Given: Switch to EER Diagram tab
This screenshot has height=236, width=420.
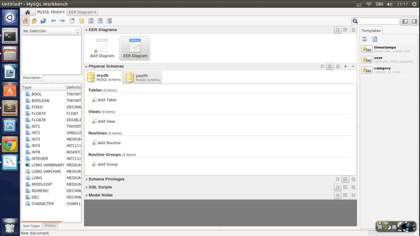Looking at the screenshot, I should (81, 12).
